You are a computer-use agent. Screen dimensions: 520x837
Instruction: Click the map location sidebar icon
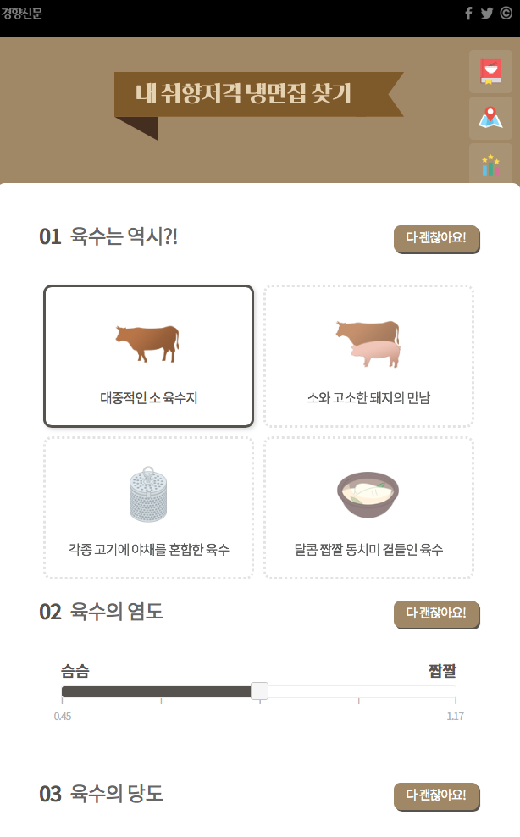(x=489, y=119)
